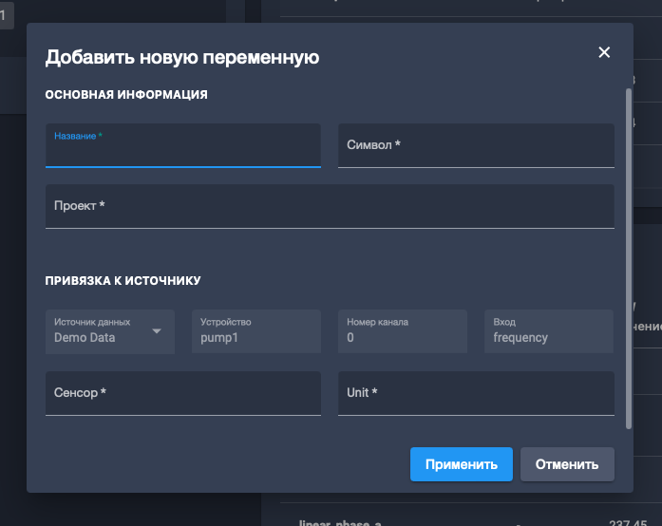Click the Устройство field showing pump1
The width and height of the screenshot is (662, 526).
(255, 331)
